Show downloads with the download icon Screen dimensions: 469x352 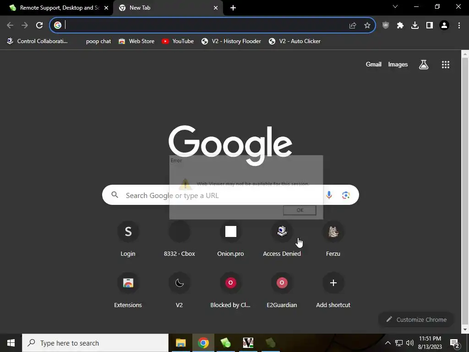pyautogui.click(x=415, y=26)
